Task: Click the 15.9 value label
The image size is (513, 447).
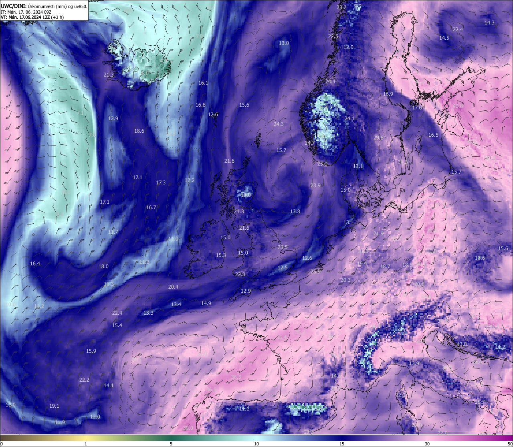Action: click(91, 351)
